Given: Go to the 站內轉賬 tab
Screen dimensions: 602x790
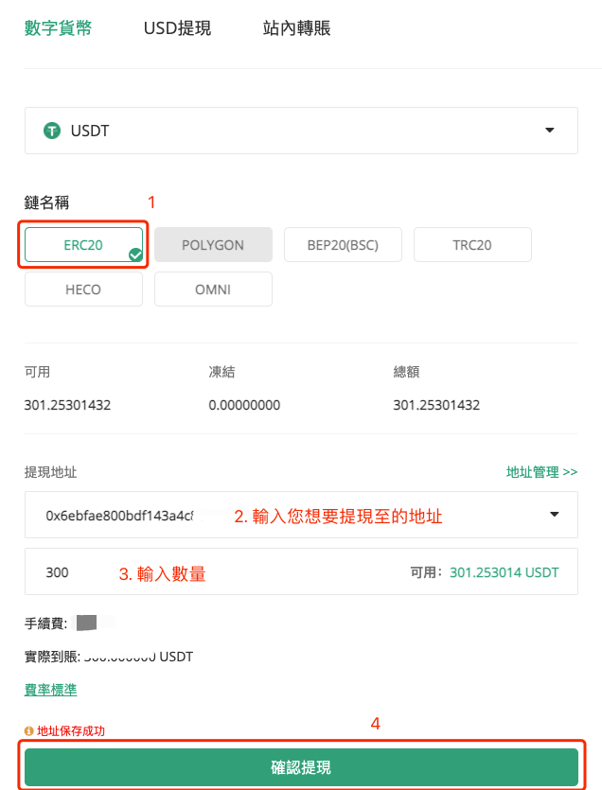Looking at the screenshot, I should coord(296,28).
